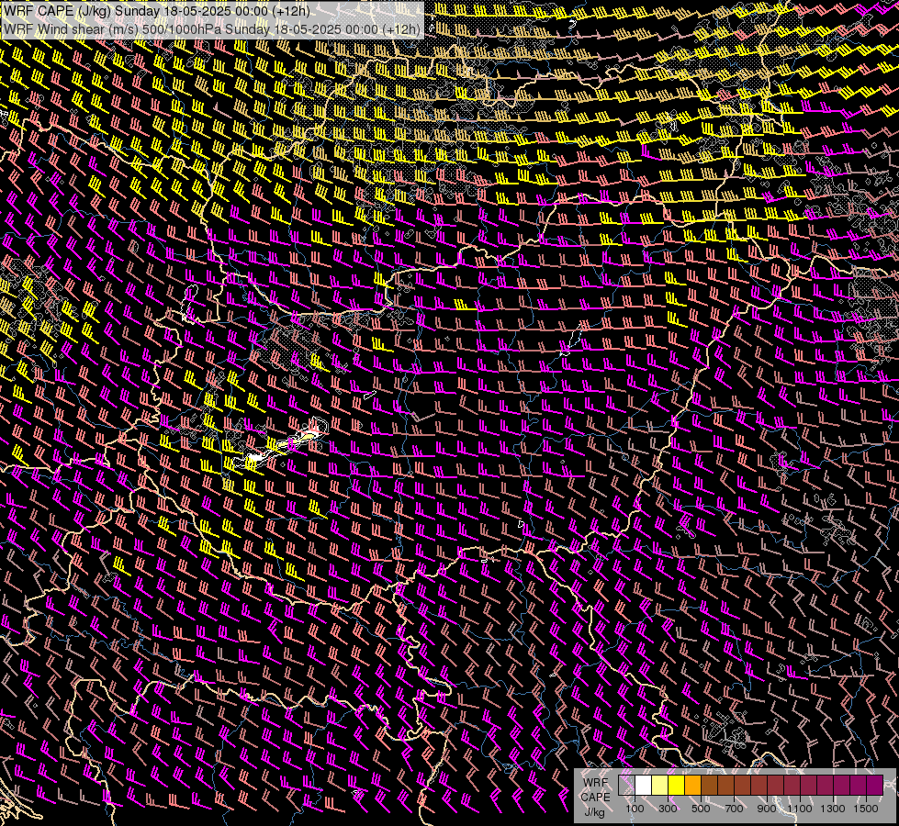
Task: Click the WRF Wind shear title line
Action: [x=212, y=28]
